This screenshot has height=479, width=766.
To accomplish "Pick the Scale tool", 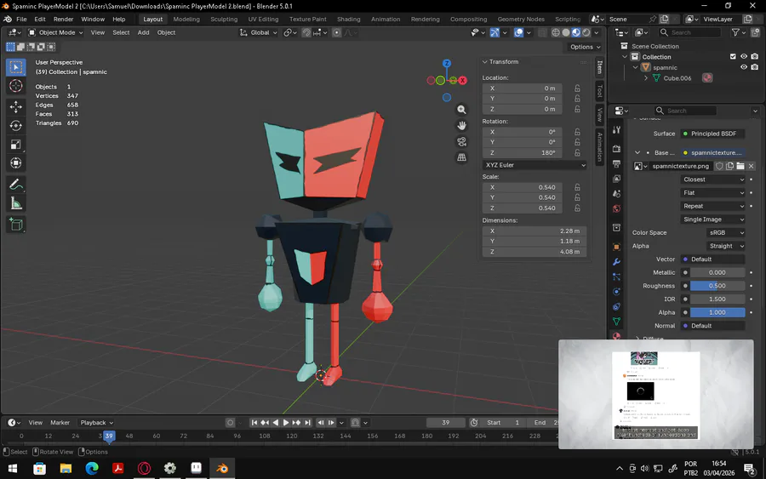I will coord(15,145).
